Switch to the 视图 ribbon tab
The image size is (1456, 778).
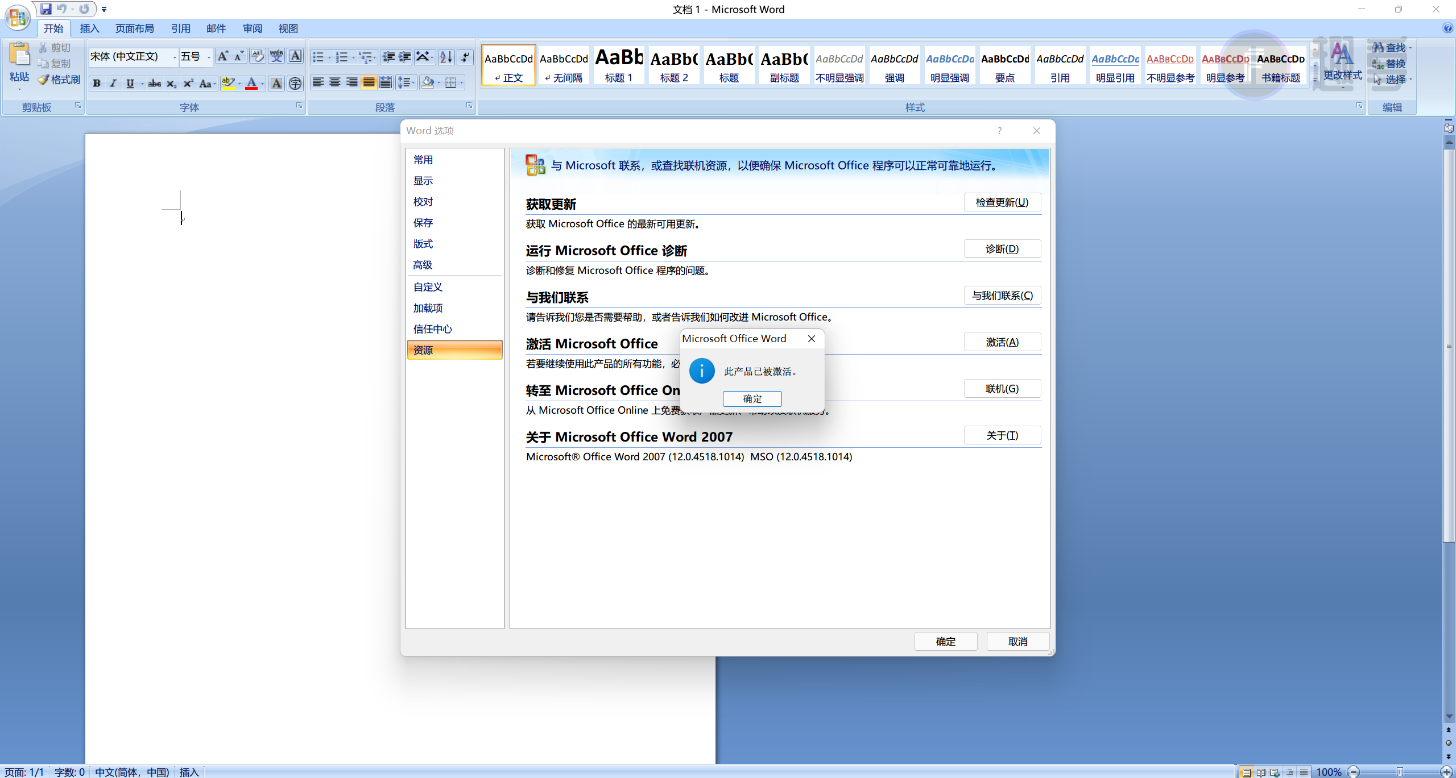coord(288,28)
